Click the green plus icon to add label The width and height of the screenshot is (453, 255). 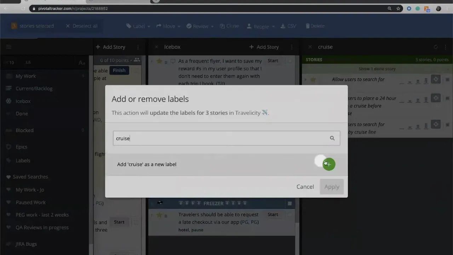[328, 164]
